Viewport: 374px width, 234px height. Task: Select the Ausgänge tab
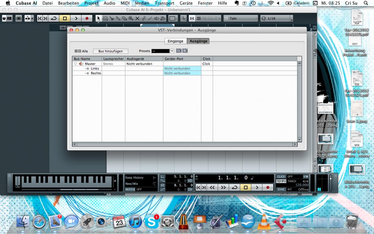(198, 41)
